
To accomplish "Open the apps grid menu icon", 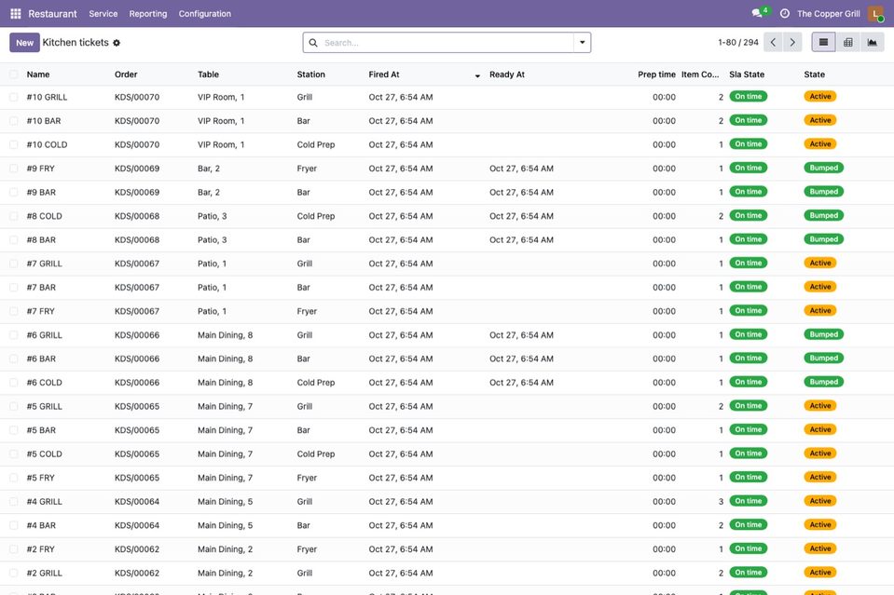I will coord(16,14).
